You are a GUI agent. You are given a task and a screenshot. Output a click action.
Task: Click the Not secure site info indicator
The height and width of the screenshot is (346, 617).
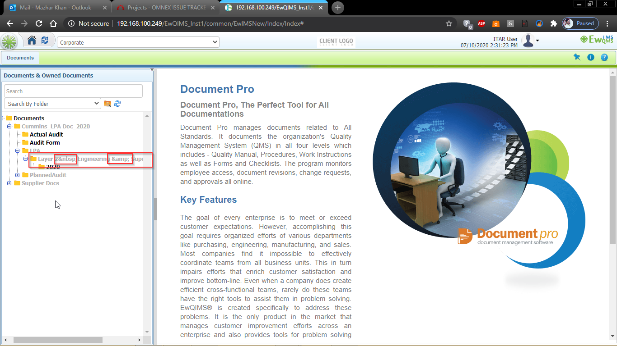pos(89,23)
